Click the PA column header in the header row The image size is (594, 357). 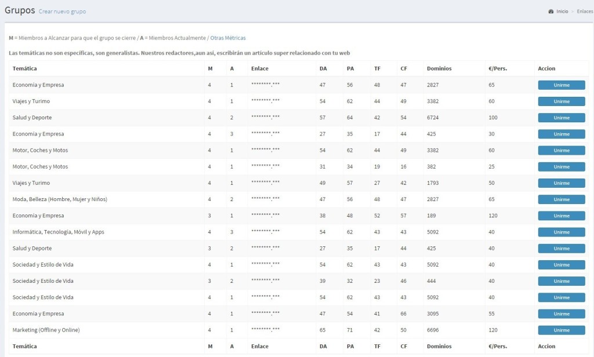[x=350, y=68]
